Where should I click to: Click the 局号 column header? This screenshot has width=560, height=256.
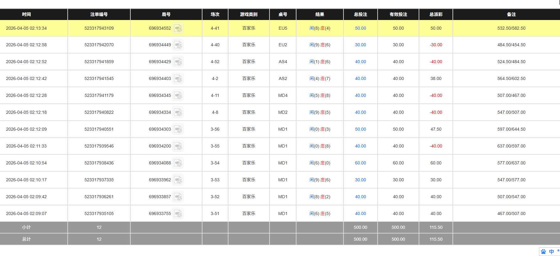coord(166,14)
